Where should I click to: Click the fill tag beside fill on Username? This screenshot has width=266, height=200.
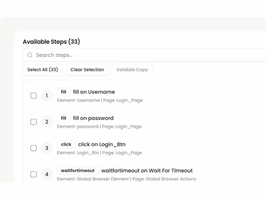tap(63, 92)
